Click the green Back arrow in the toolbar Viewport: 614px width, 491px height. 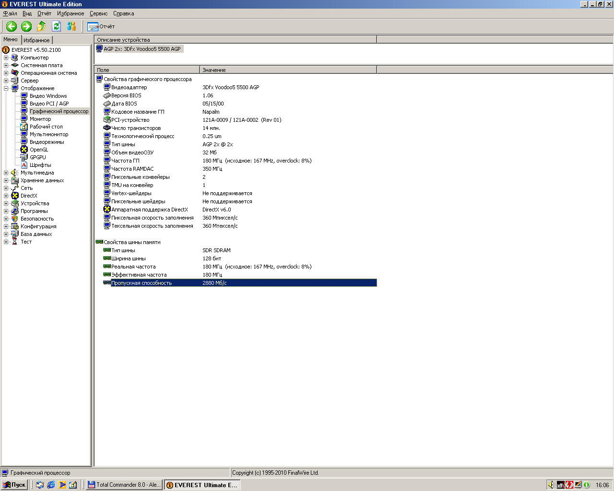(x=12, y=26)
